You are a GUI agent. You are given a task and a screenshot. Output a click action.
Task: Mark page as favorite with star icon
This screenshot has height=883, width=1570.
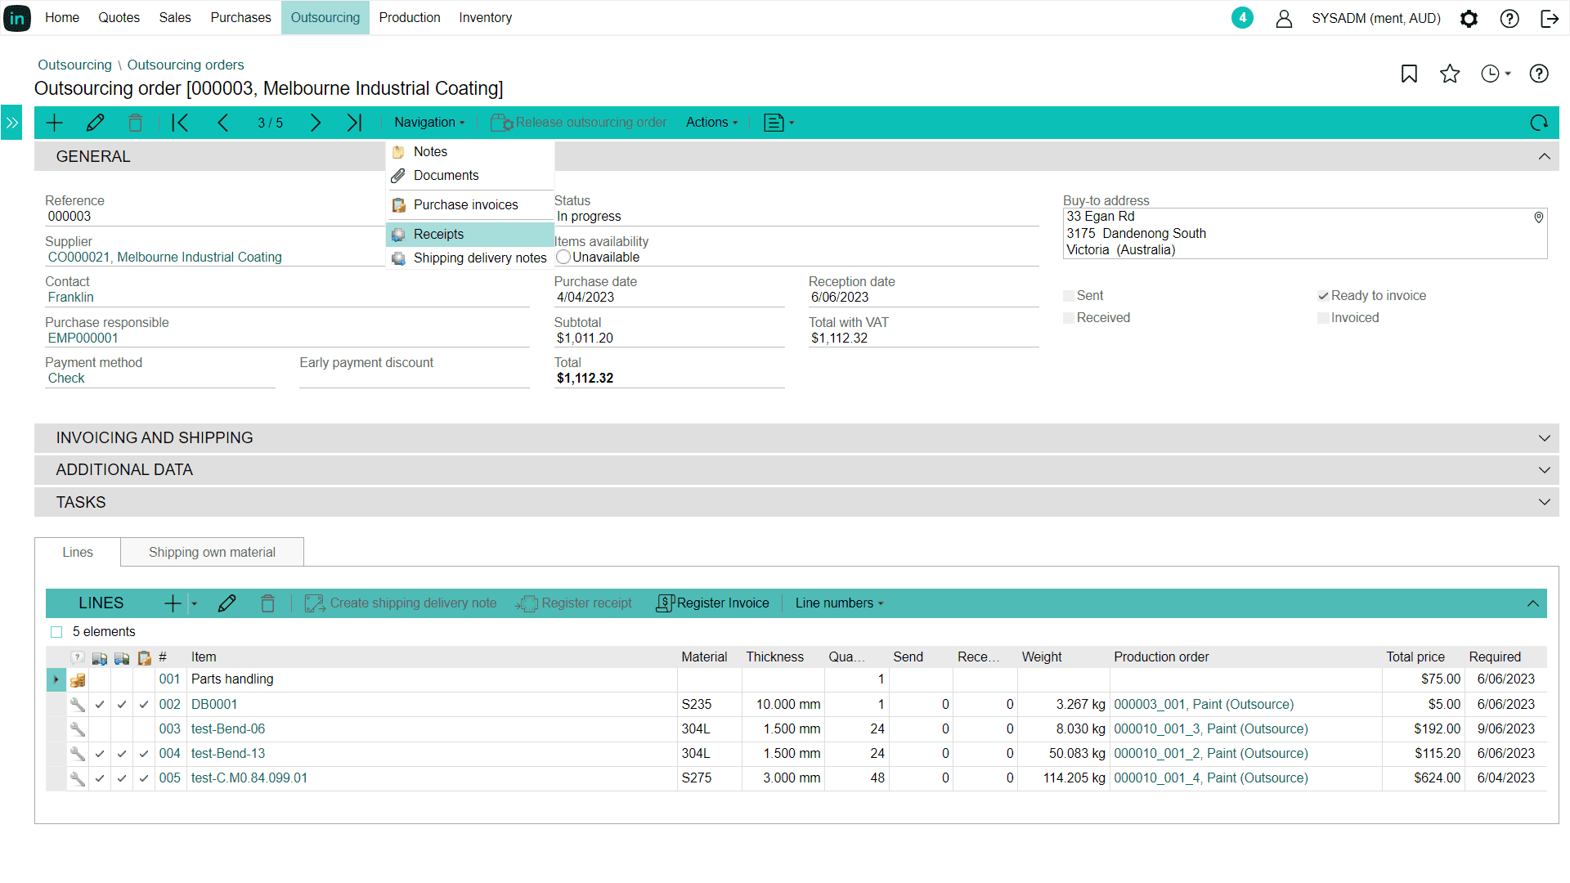[1450, 74]
